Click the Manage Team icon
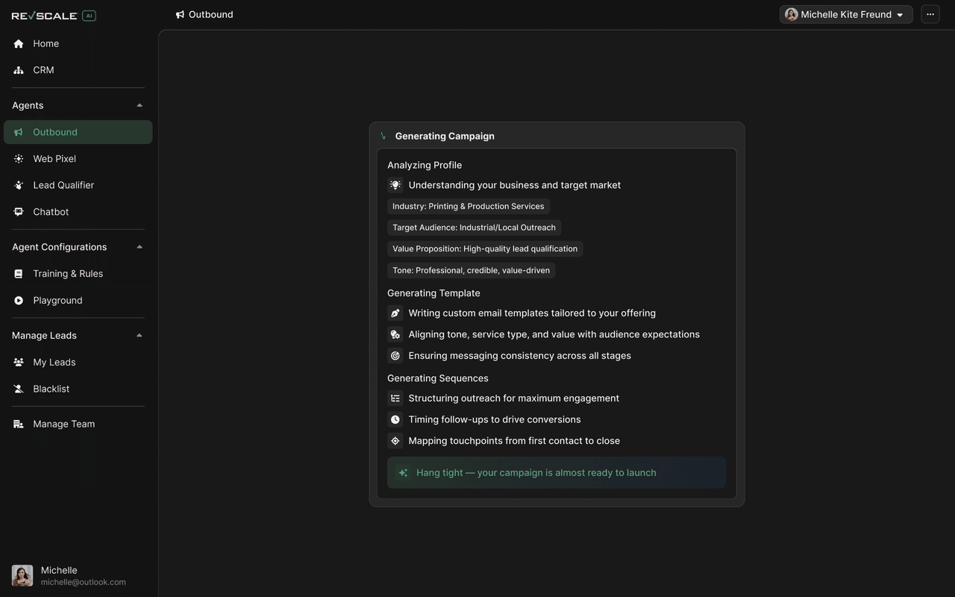Viewport: 955px width, 597px height. tap(16, 423)
